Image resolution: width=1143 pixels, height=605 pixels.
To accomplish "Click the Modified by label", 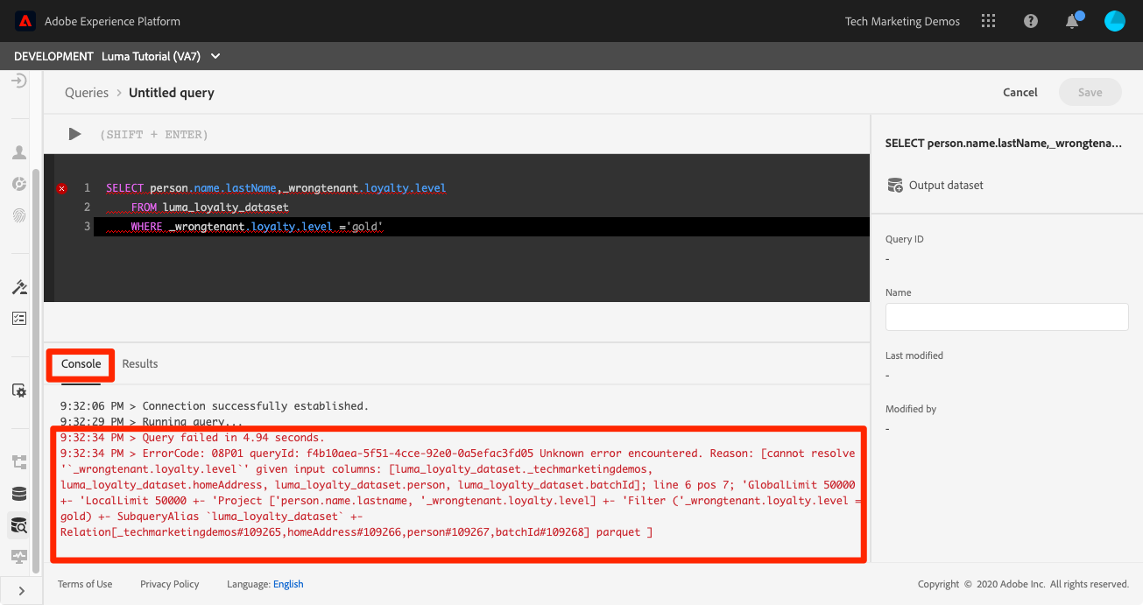I will pyautogui.click(x=911, y=409).
